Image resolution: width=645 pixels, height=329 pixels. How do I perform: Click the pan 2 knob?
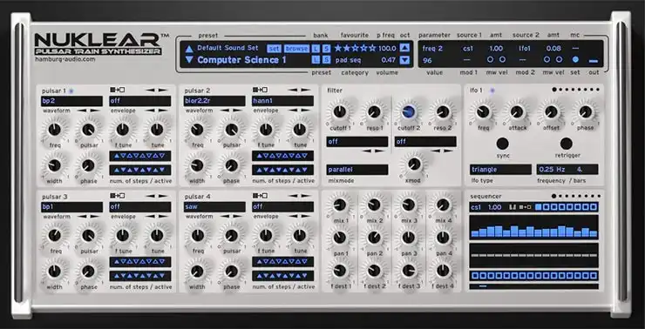point(374,238)
